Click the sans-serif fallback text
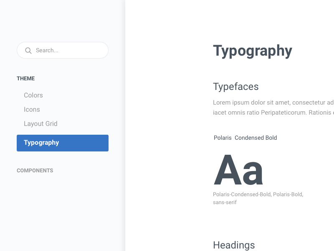 (225, 202)
